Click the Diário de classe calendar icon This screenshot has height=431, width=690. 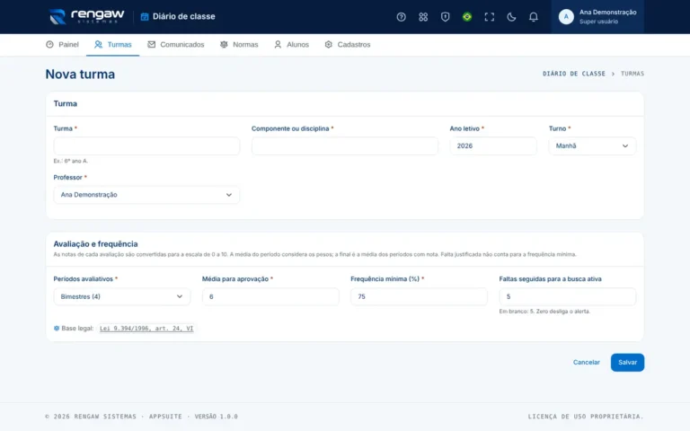click(x=145, y=17)
